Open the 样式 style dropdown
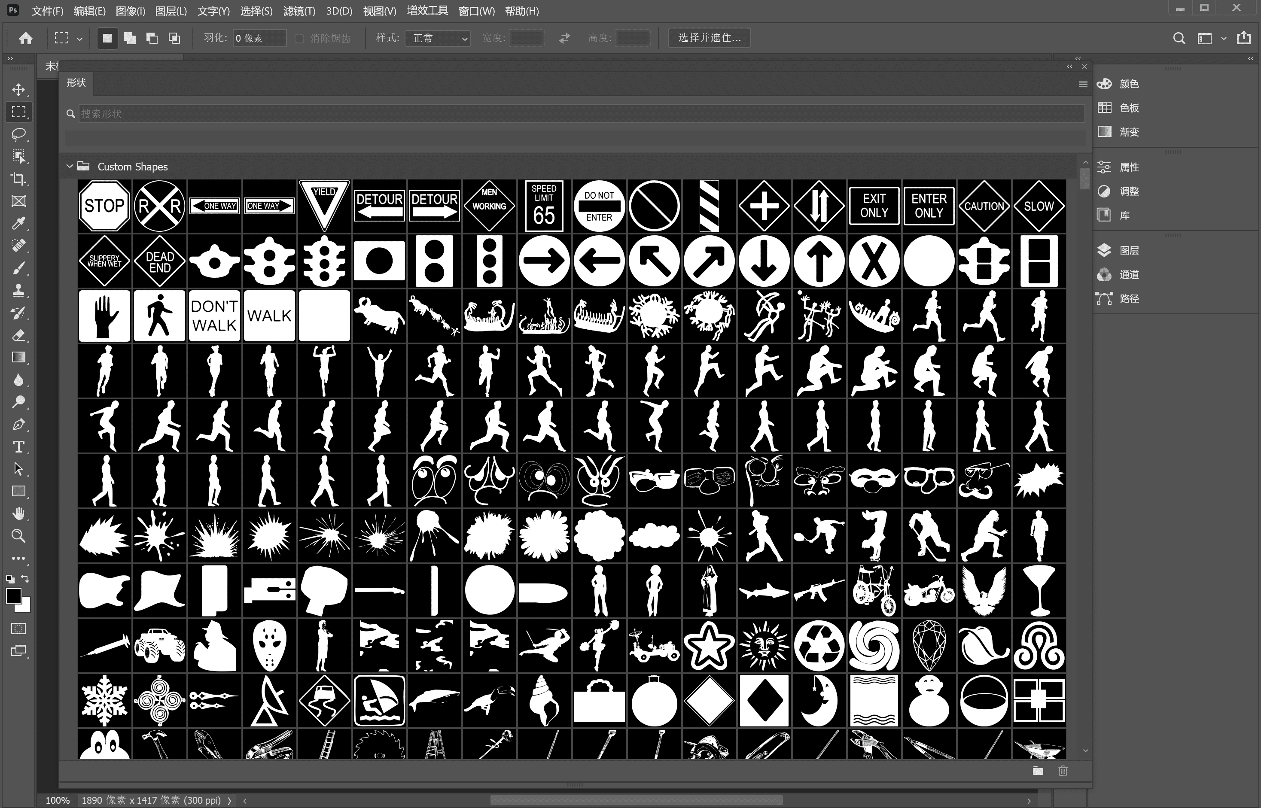This screenshot has width=1261, height=808. click(x=438, y=38)
